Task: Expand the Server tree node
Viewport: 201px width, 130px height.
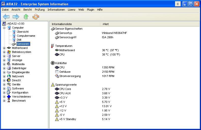Action: [4, 56]
